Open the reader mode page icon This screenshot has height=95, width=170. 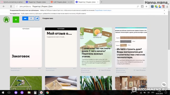click(x=142, y=7)
